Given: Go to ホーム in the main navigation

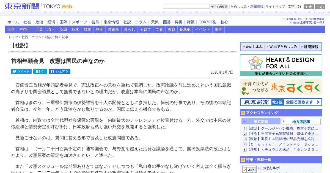Looking at the screenshot, I should pyautogui.click(x=13, y=22).
